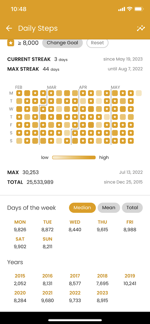The height and width of the screenshot is (324, 150).
Task: Click the Reset button
Action: pos(97,43)
